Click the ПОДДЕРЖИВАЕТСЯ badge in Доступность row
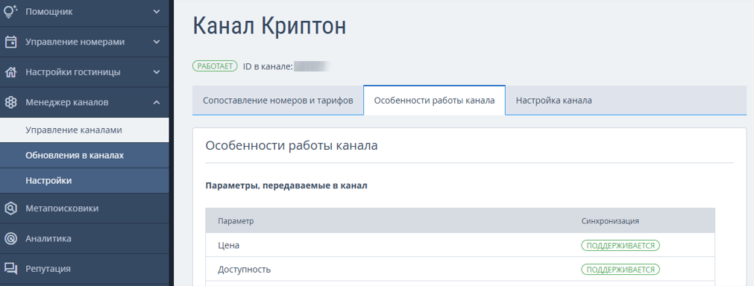The image size is (754, 286). (x=621, y=269)
